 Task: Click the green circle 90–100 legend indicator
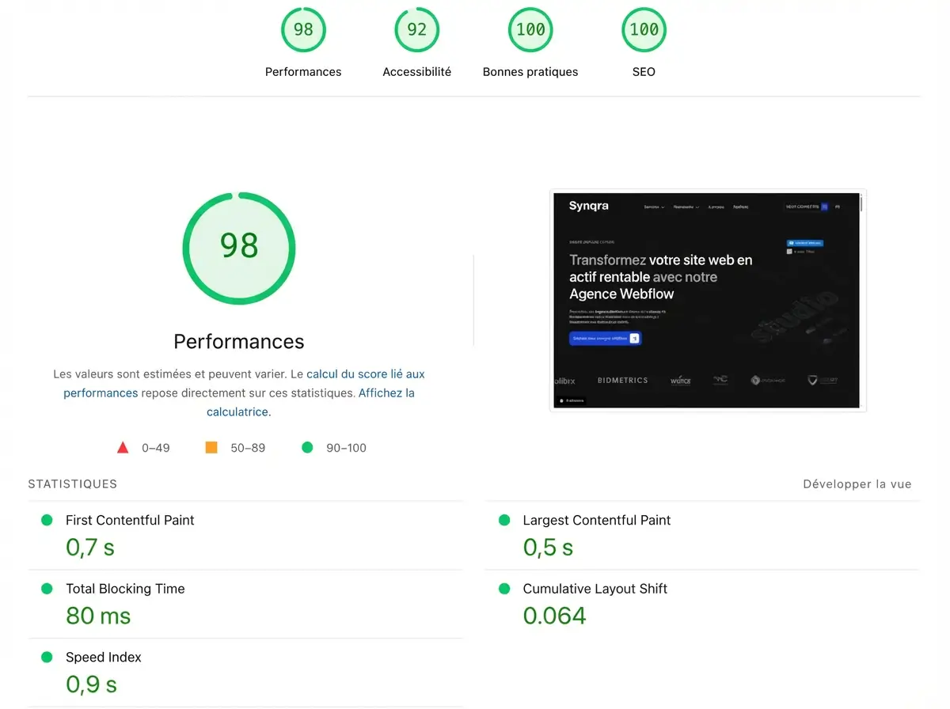click(x=307, y=447)
